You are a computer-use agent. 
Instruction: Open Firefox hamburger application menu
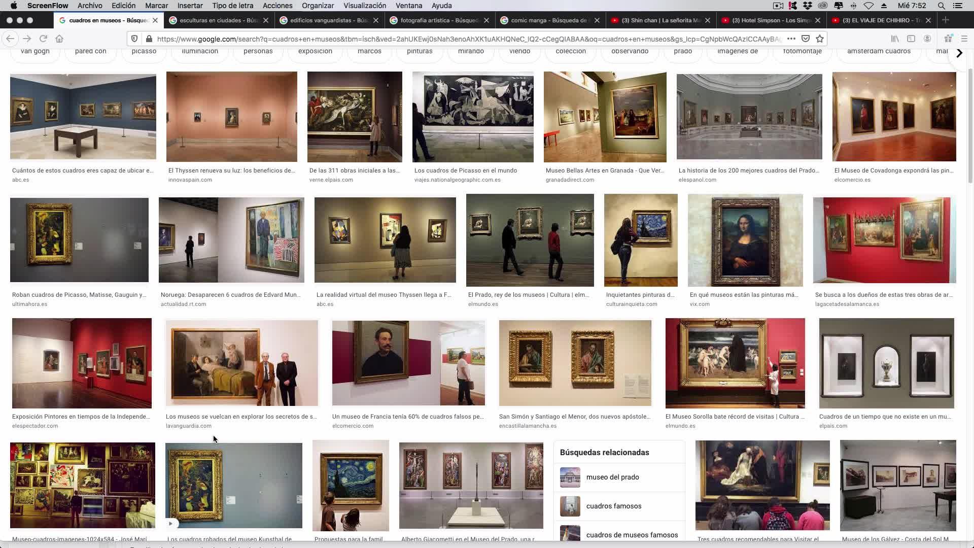[x=964, y=39]
